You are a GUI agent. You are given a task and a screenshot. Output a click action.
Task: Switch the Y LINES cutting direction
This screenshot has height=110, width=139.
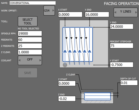126,12
